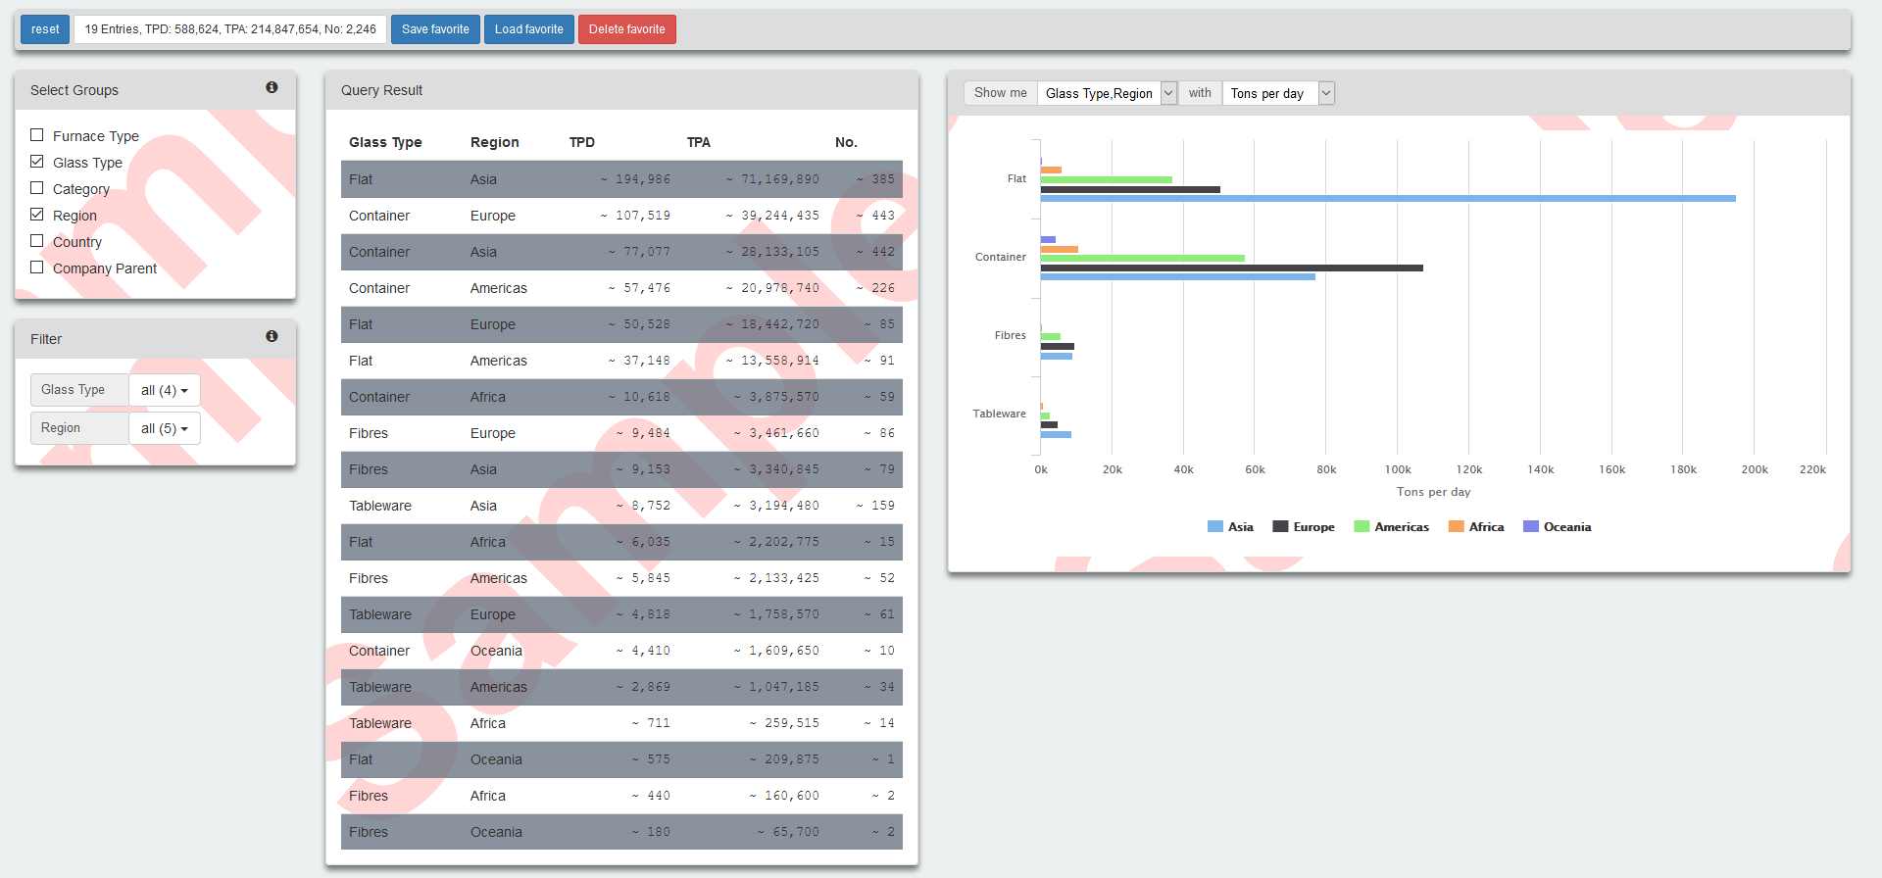The width and height of the screenshot is (1882, 878).
Task: Click the Container Oceania row
Action: 621,651
